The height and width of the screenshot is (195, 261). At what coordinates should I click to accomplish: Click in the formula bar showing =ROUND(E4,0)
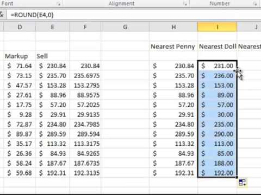point(134,15)
